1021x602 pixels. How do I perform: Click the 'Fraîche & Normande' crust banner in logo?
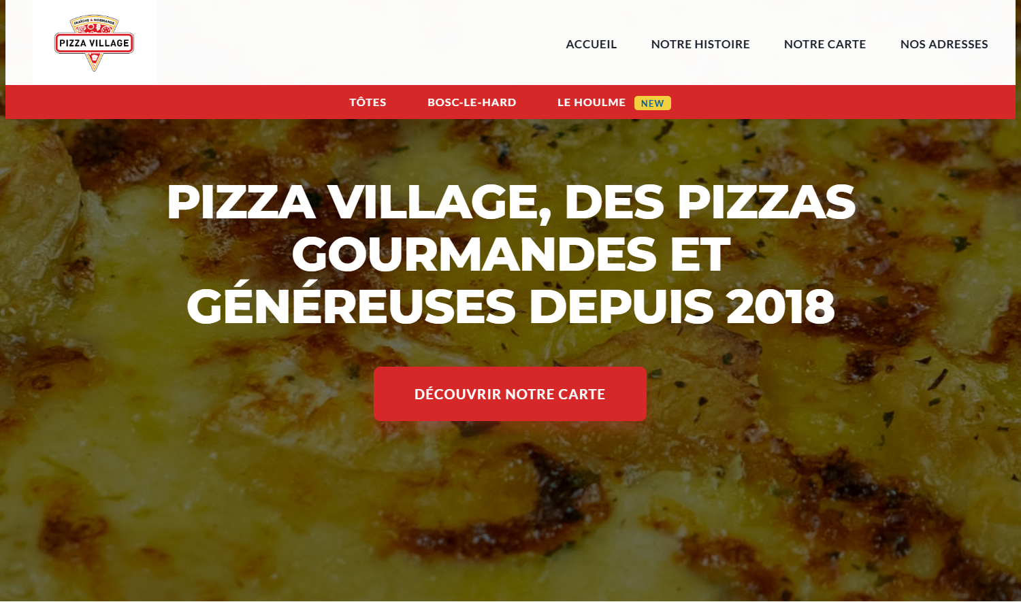click(94, 22)
